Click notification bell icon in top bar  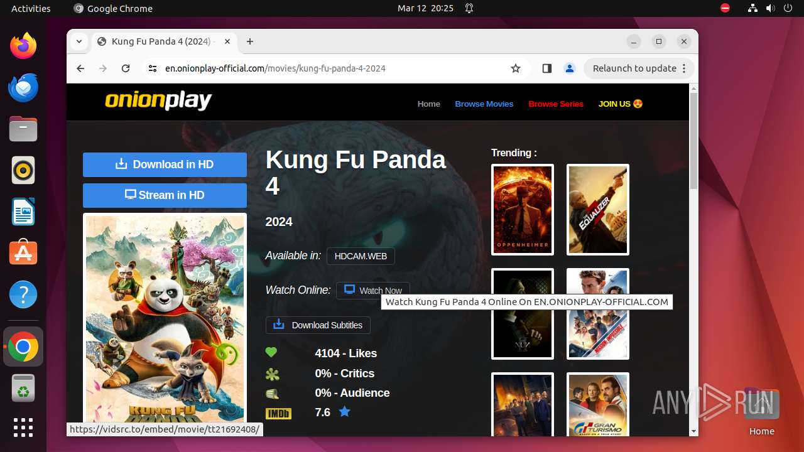469,8
